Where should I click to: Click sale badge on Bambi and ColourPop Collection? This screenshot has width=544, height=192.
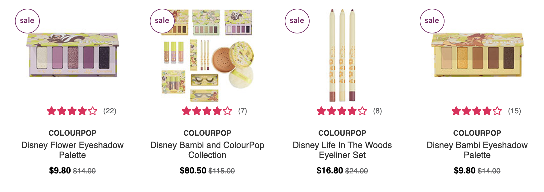point(162,21)
